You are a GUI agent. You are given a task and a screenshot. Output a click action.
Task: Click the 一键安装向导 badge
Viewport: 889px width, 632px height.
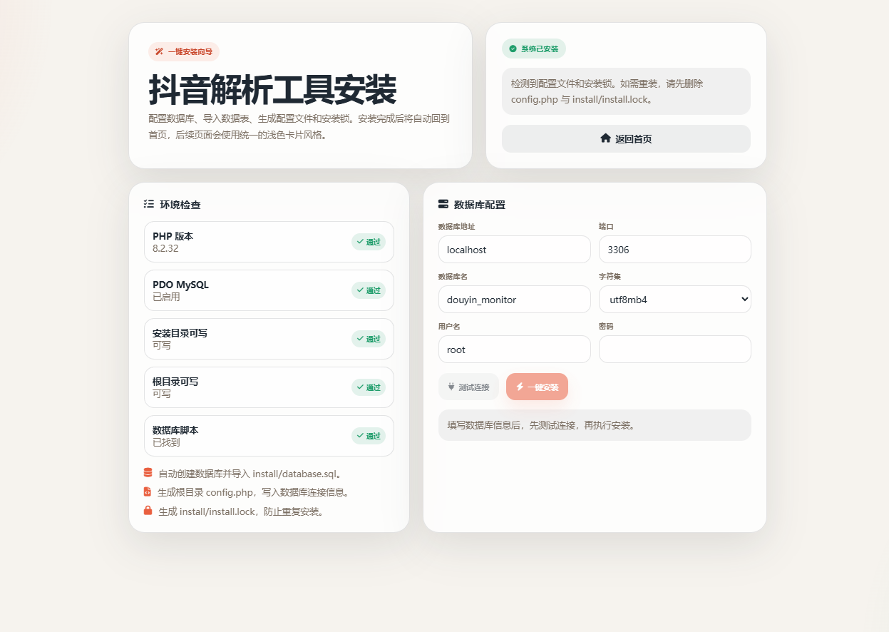coord(184,51)
